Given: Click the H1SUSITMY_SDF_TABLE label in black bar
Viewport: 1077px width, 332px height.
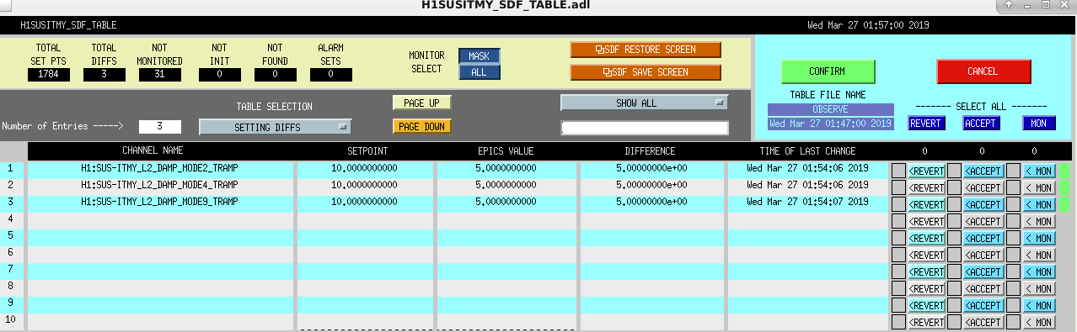Looking at the screenshot, I should [68, 25].
